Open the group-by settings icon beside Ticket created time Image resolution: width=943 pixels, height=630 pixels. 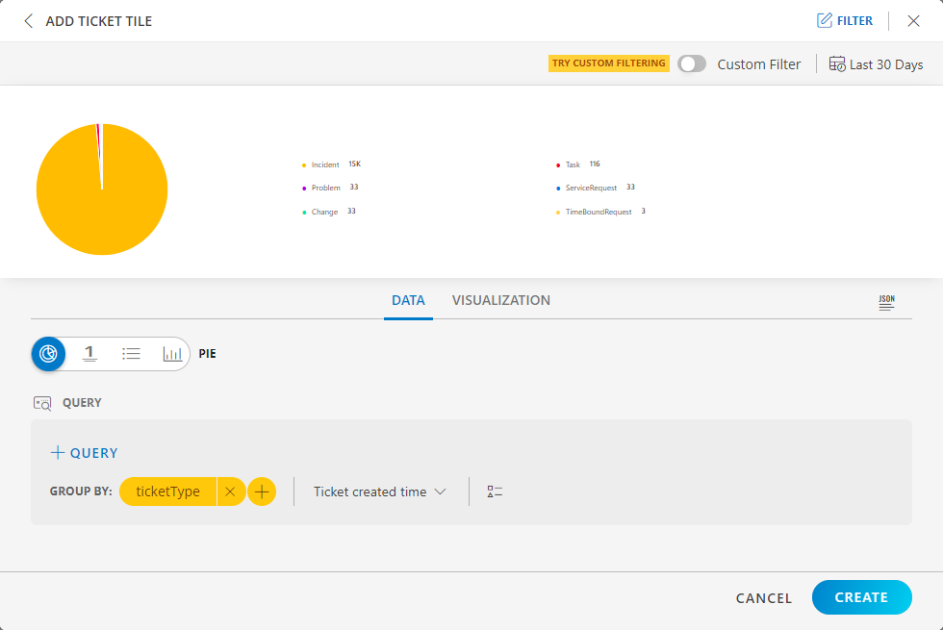click(x=495, y=491)
